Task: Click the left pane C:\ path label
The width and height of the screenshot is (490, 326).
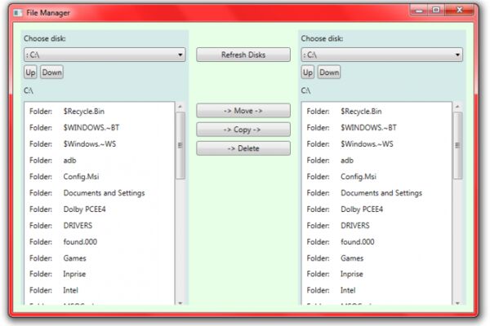Action: (x=29, y=90)
